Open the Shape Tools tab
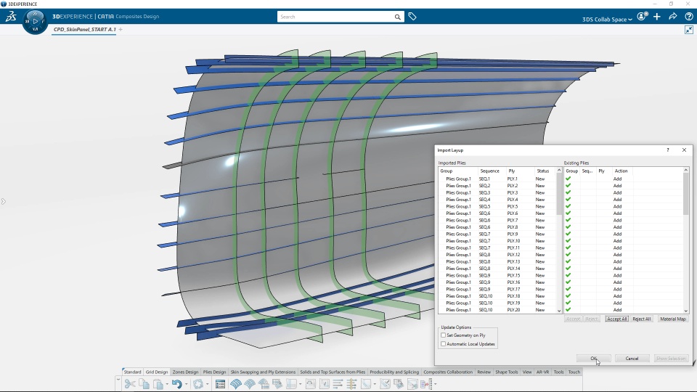The width and height of the screenshot is (697, 392). (x=507, y=372)
